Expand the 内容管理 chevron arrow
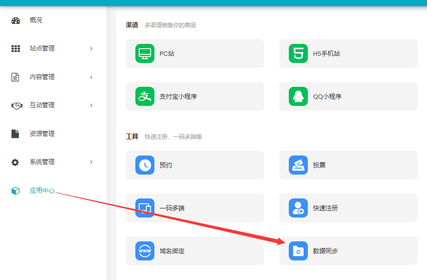The image size is (427, 280). click(x=91, y=77)
